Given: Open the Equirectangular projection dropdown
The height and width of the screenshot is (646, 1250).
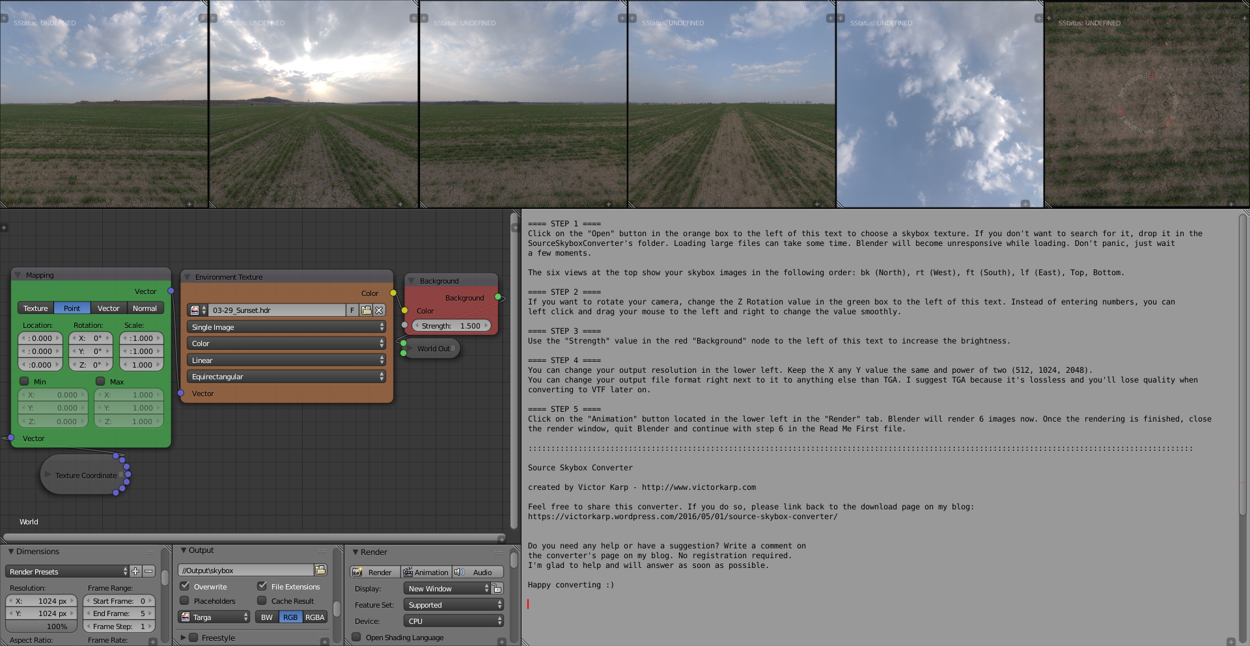Looking at the screenshot, I should (286, 377).
